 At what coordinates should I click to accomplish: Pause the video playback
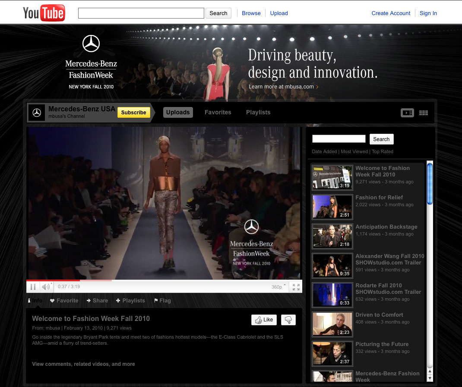coord(33,287)
